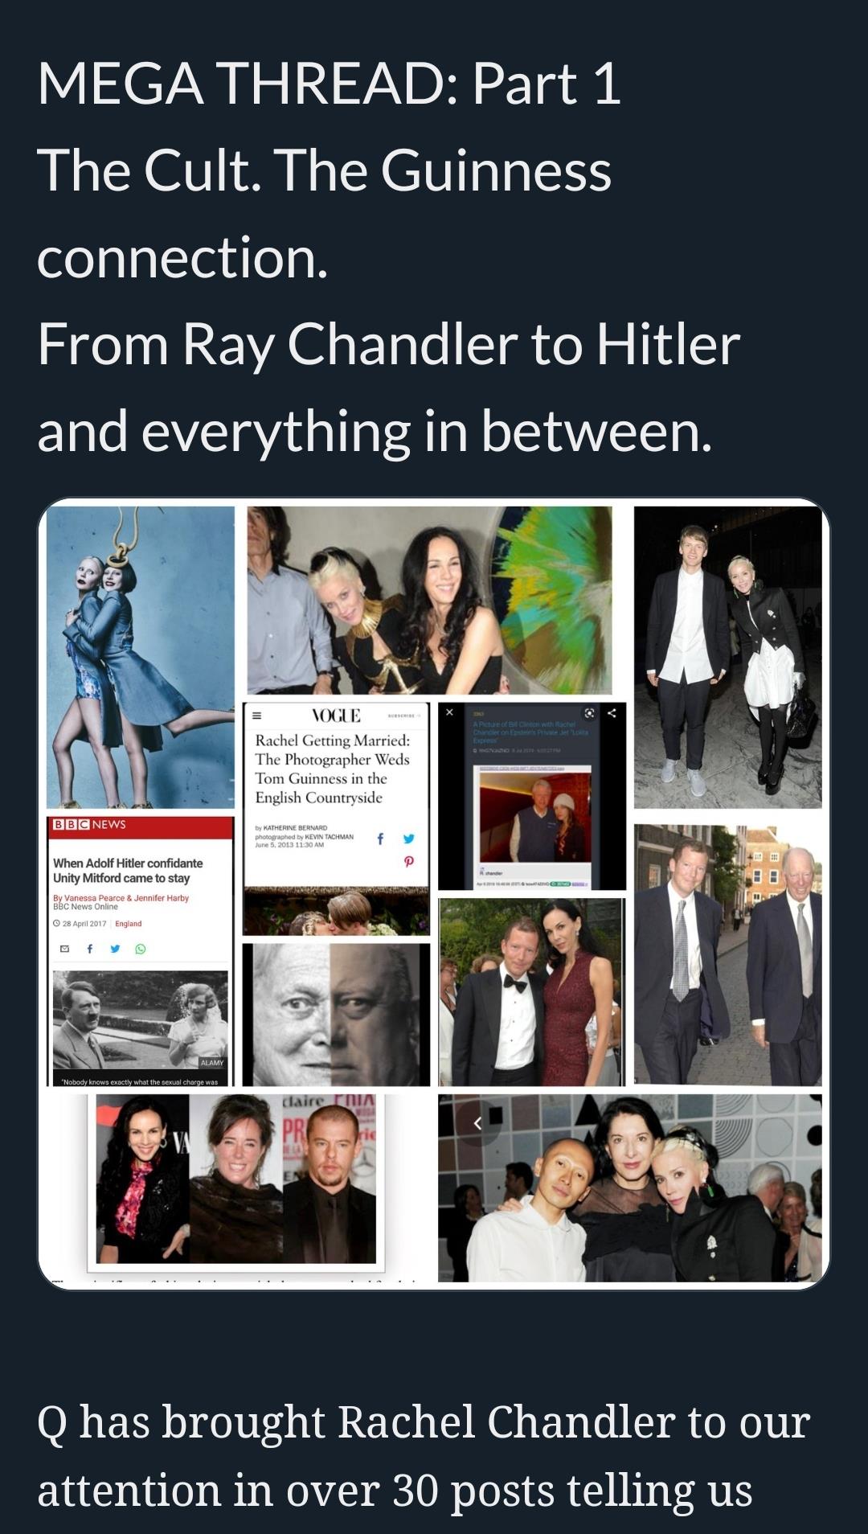Tap the WhatsApp icon under BBC article date

tap(141, 949)
